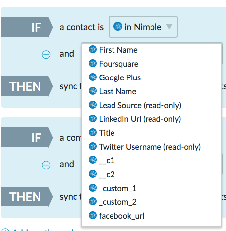Screen dimensions: 226x231
Task: Click the Nimble icon beside facebook_url
Action: pyautogui.click(x=93, y=215)
